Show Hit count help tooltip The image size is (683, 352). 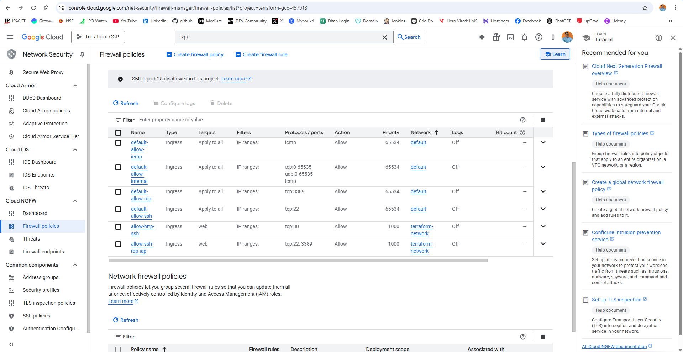coord(522,132)
